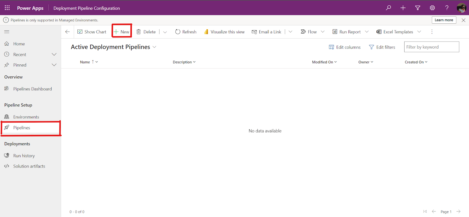The height and width of the screenshot is (217, 469).
Task: Expand the Flow dropdown chevron
Action: [323, 32]
